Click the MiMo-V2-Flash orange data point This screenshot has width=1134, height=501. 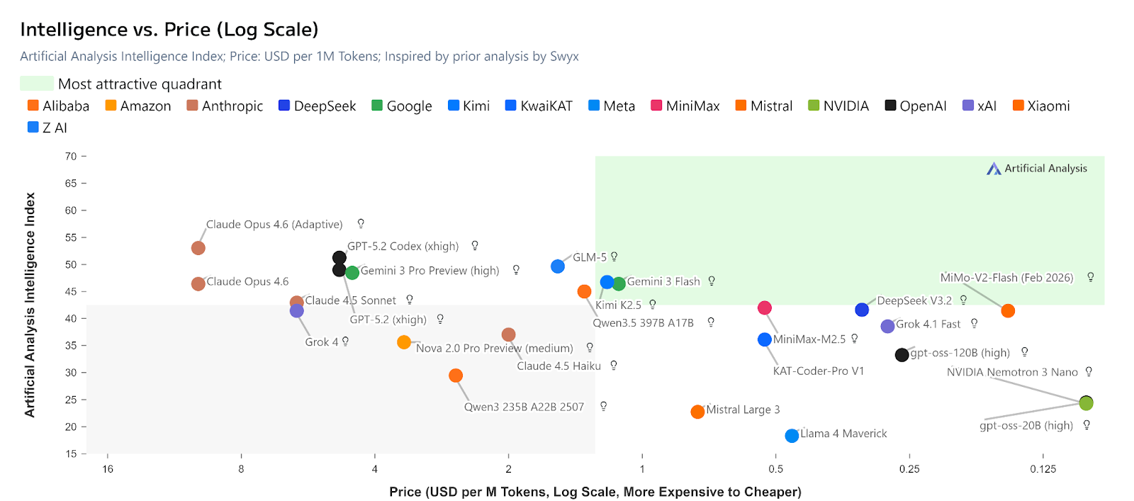pos(1008,311)
